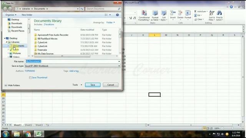
Task: Toggle the Save Thumbnail checkbox
Action: click(30, 77)
